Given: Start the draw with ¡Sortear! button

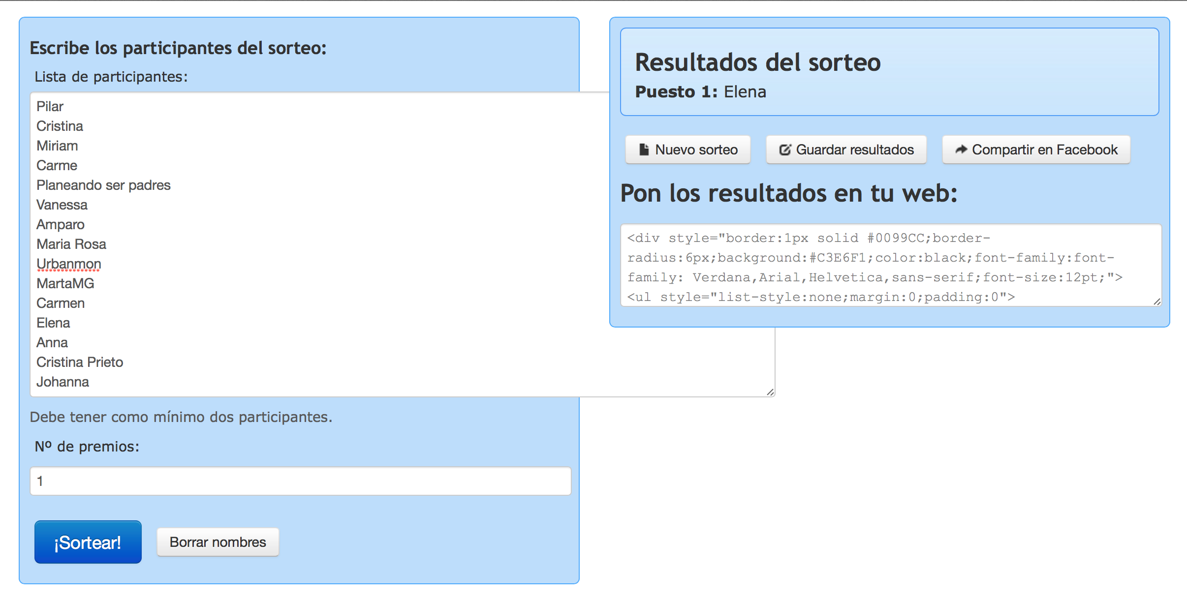Looking at the screenshot, I should tap(88, 542).
